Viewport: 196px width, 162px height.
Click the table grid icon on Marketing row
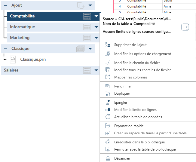87,38
